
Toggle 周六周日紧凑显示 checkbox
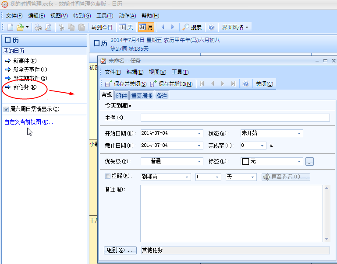tap(6, 109)
